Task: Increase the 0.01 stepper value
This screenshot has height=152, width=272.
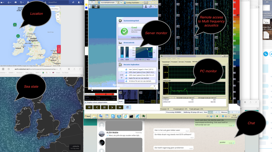Action: coord(123,101)
